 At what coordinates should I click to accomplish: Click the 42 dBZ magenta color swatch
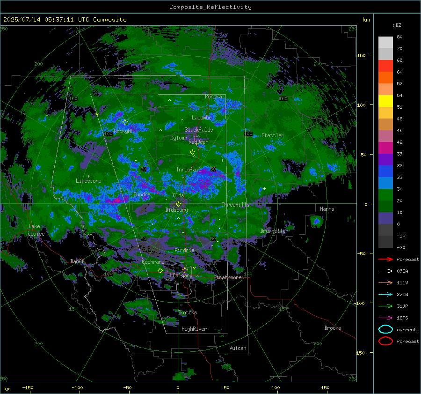(385, 148)
